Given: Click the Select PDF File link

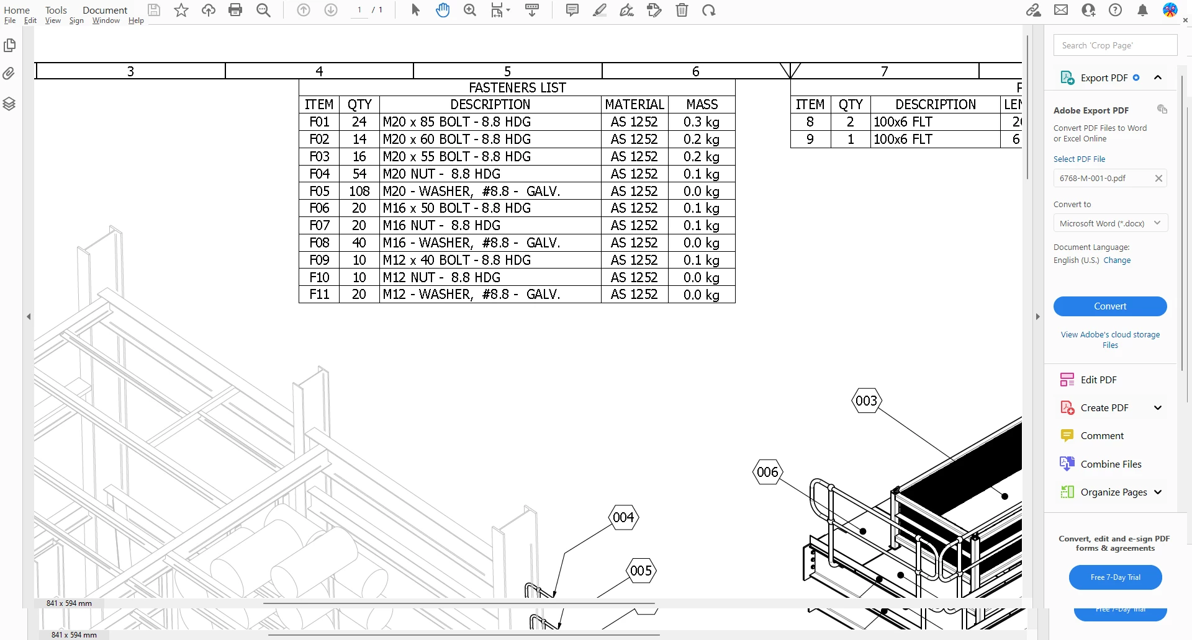Looking at the screenshot, I should (x=1079, y=159).
